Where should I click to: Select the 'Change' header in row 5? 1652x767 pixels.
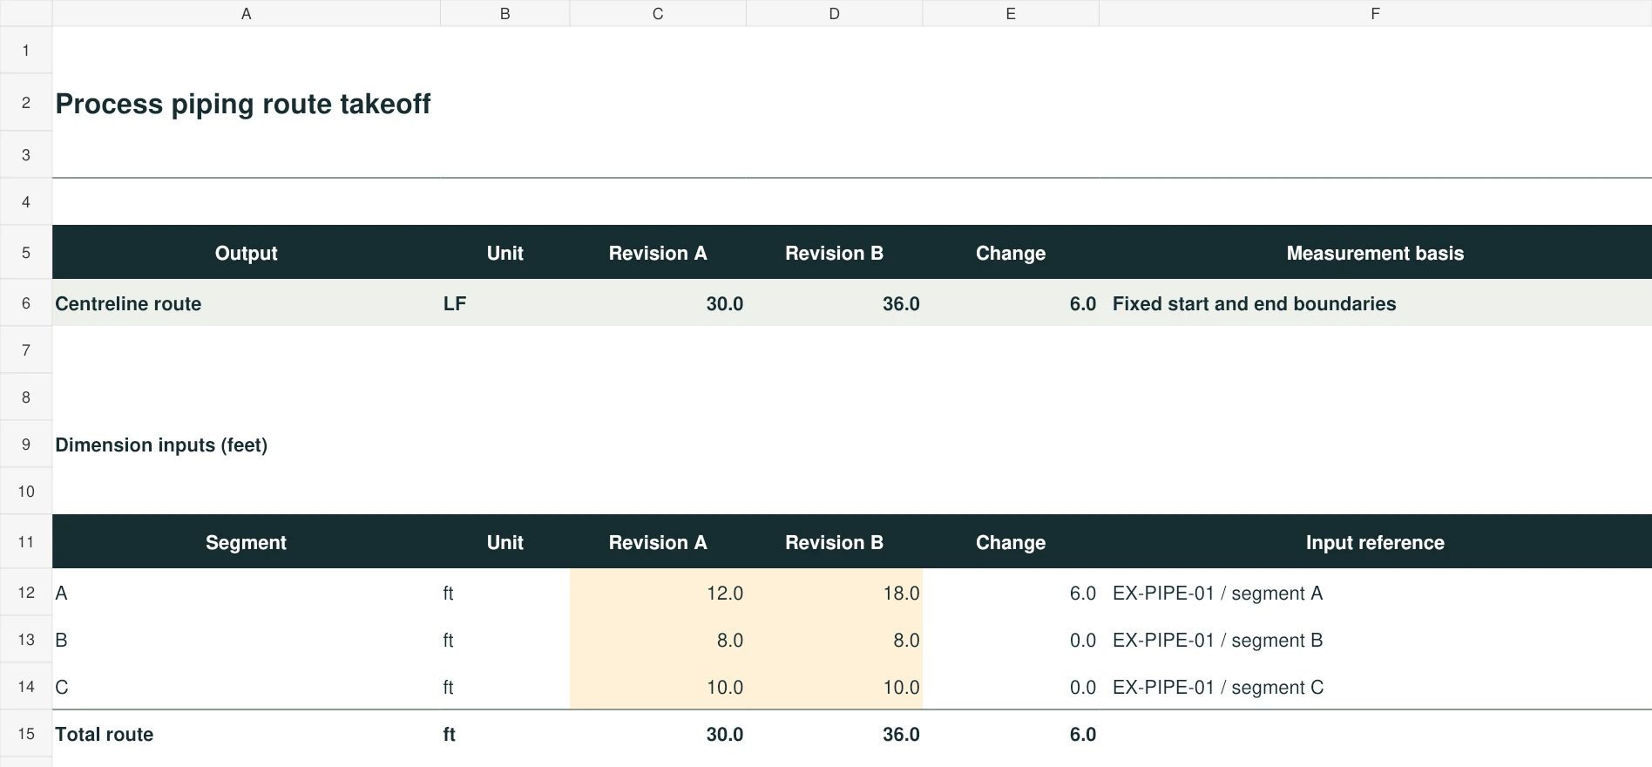[1011, 253]
